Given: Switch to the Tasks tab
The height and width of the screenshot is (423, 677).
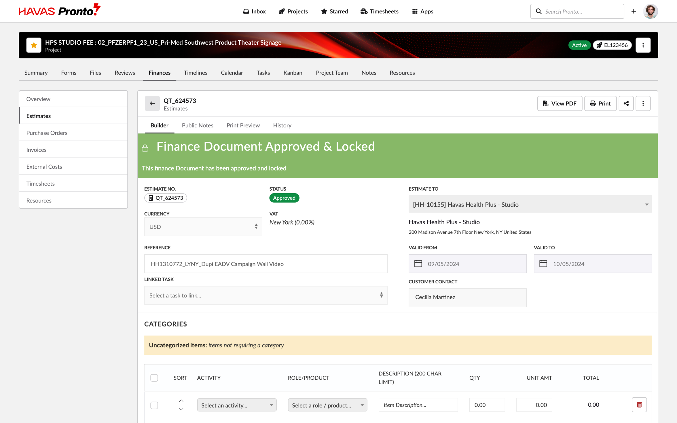Looking at the screenshot, I should (x=263, y=73).
